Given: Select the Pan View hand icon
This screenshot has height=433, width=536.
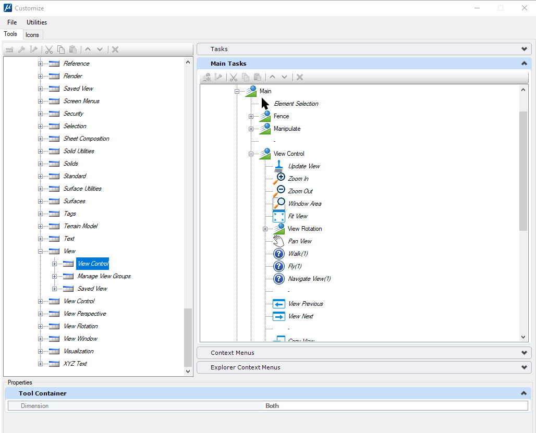Looking at the screenshot, I should click(x=279, y=241).
